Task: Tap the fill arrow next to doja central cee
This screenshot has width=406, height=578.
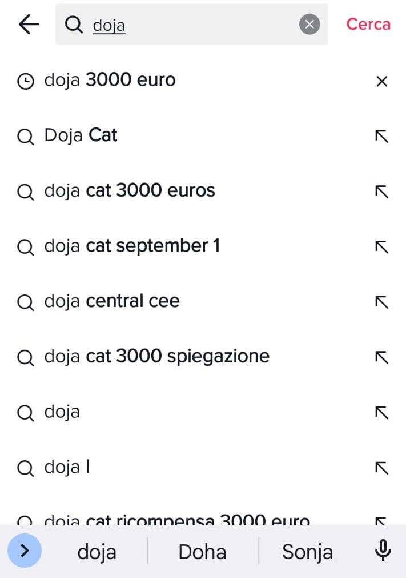Action: click(381, 302)
